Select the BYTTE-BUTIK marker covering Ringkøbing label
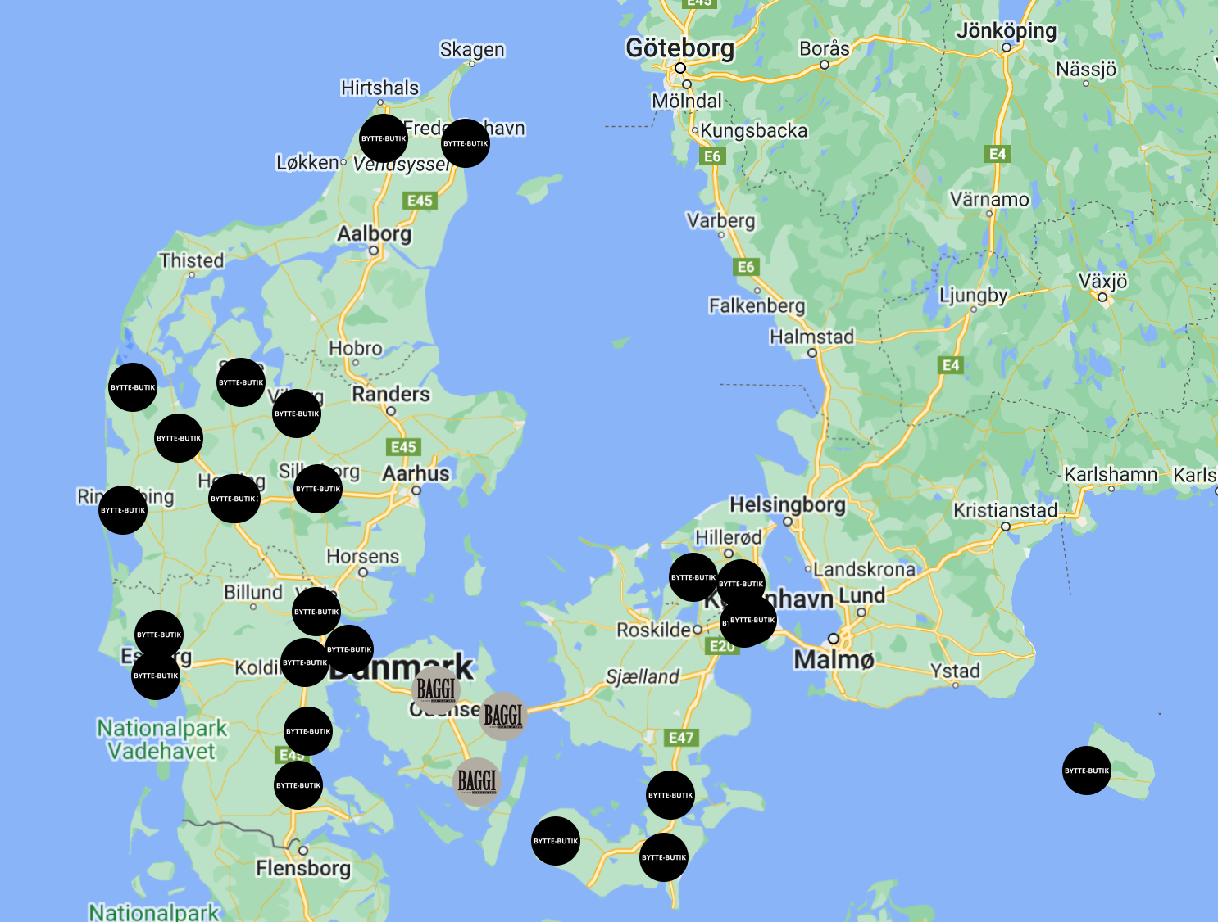The image size is (1218, 922). [x=123, y=510]
